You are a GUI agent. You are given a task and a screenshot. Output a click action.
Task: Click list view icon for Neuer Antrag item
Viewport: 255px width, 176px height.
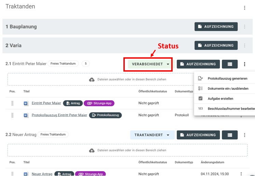[230, 135]
